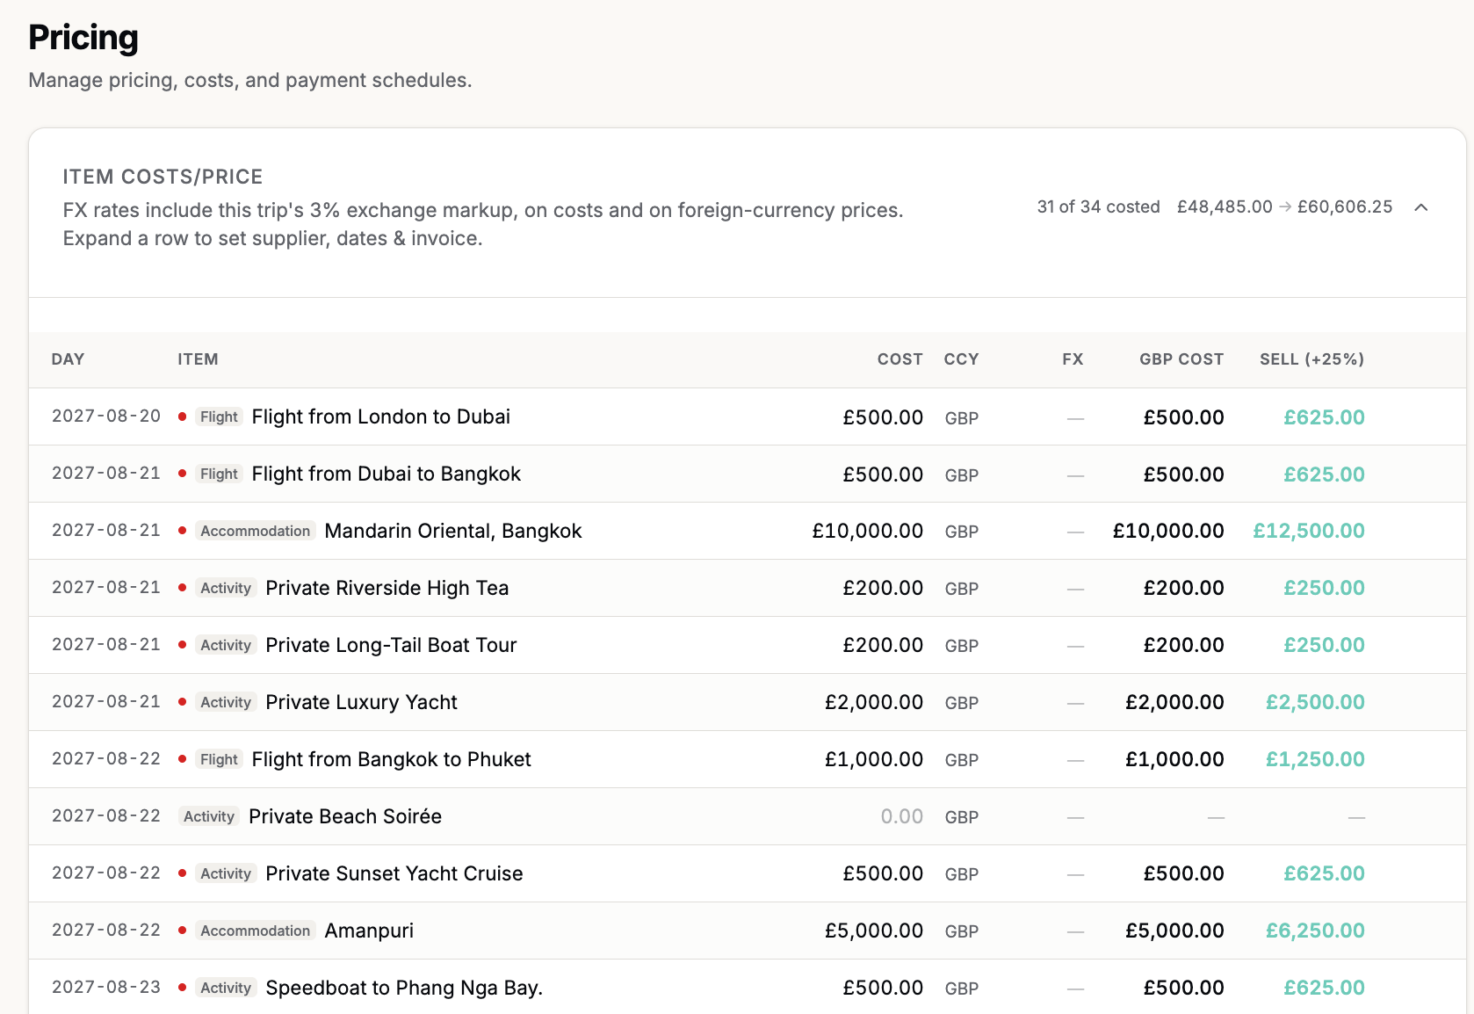Open the Private Luxury Yacht row
This screenshot has height=1014, width=1474.
click(x=747, y=702)
